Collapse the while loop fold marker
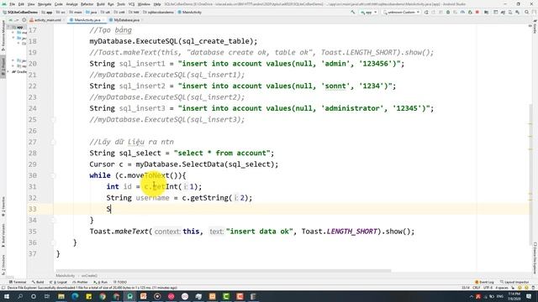Screen dimensions: 538x302 pyautogui.click(x=53, y=175)
